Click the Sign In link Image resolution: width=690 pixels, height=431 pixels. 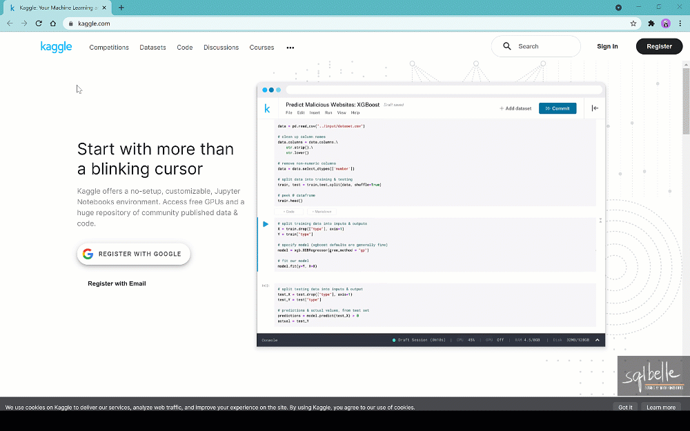pos(607,46)
